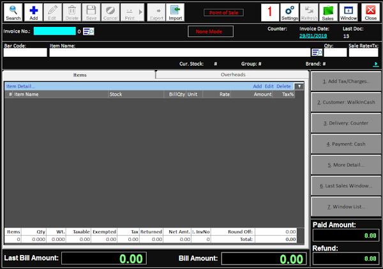383x269 pixels.
Task: Click the Paid Amount value field
Action: tap(346, 235)
